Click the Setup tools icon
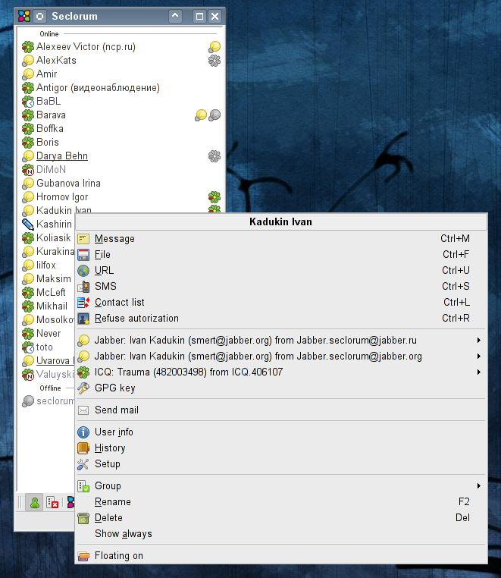The width and height of the screenshot is (501, 578). (x=83, y=464)
